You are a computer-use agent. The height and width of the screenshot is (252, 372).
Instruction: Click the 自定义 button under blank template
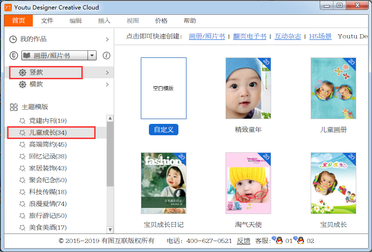163,130
